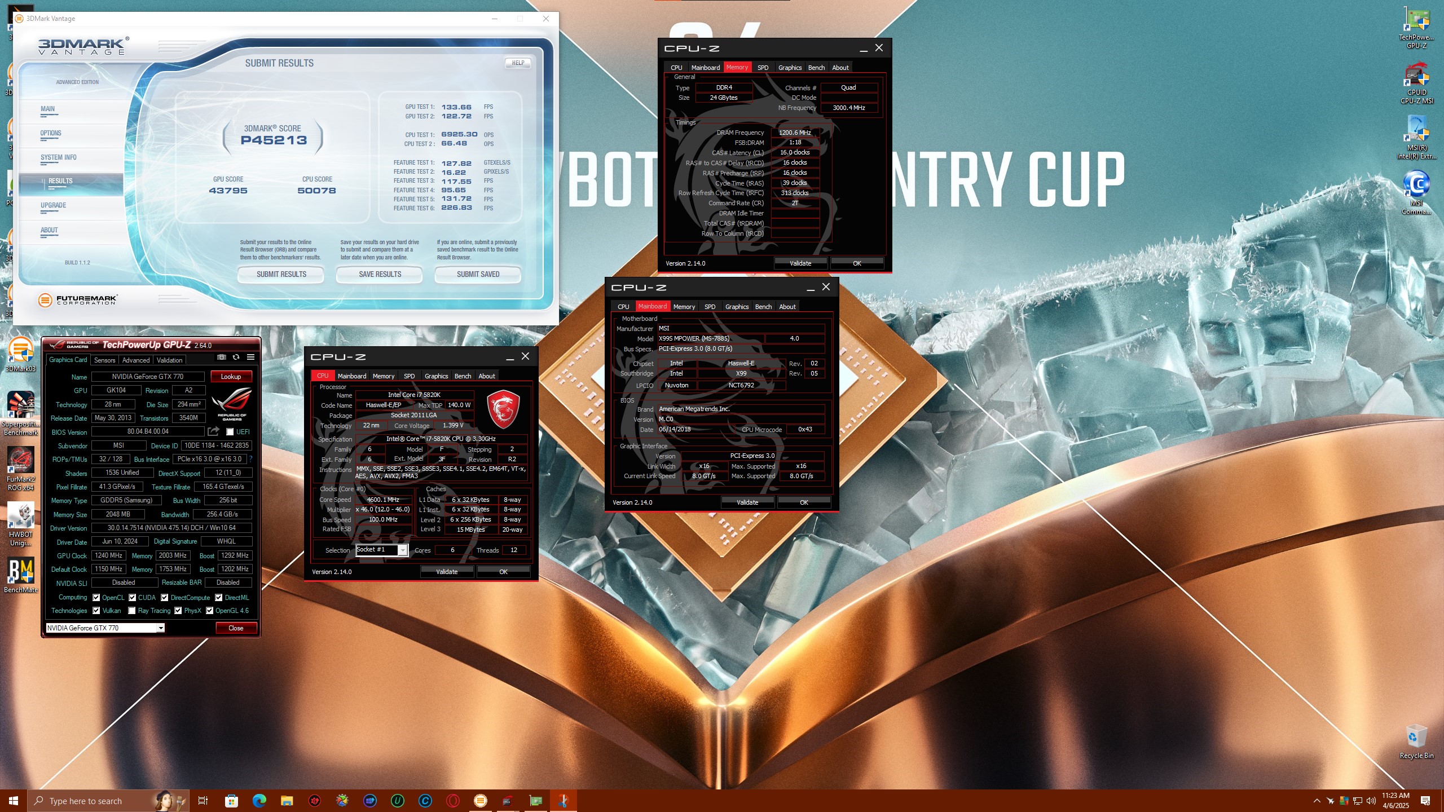The image size is (1444, 812).
Task: Toggle the PhysX checkbox
Action: click(178, 611)
